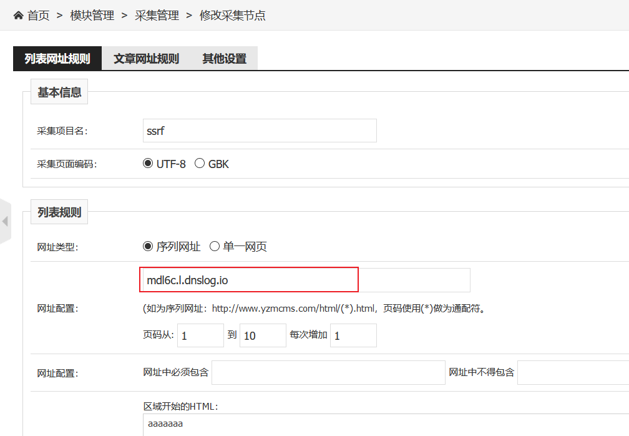Go to 首页 breadcrumb link
Viewport: 629px width, 436px height.
tap(38, 16)
